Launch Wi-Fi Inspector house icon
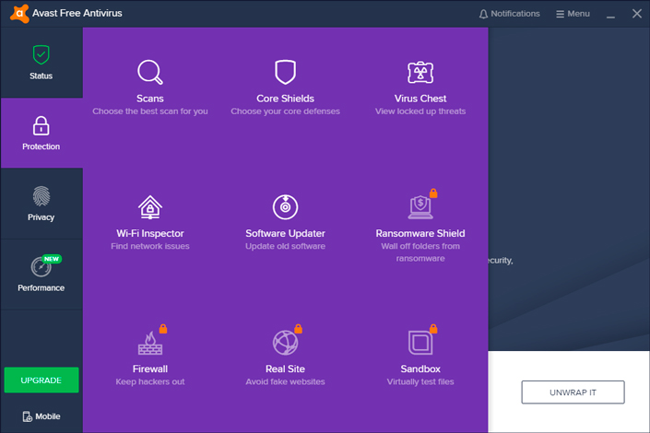This screenshot has width=650, height=433. pyautogui.click(x=150, y=207)
